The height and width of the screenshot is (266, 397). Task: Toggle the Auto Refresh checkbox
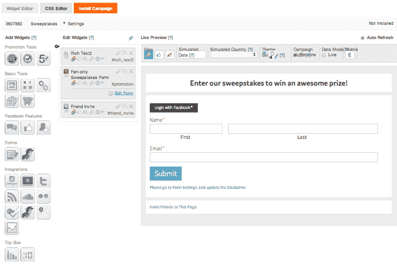[363, 38]
